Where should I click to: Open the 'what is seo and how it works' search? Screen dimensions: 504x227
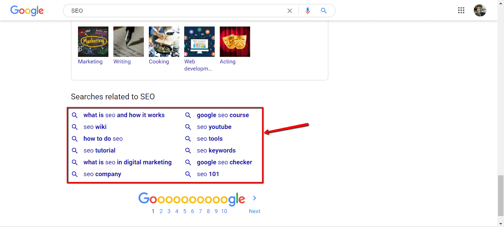click(124, 115)
